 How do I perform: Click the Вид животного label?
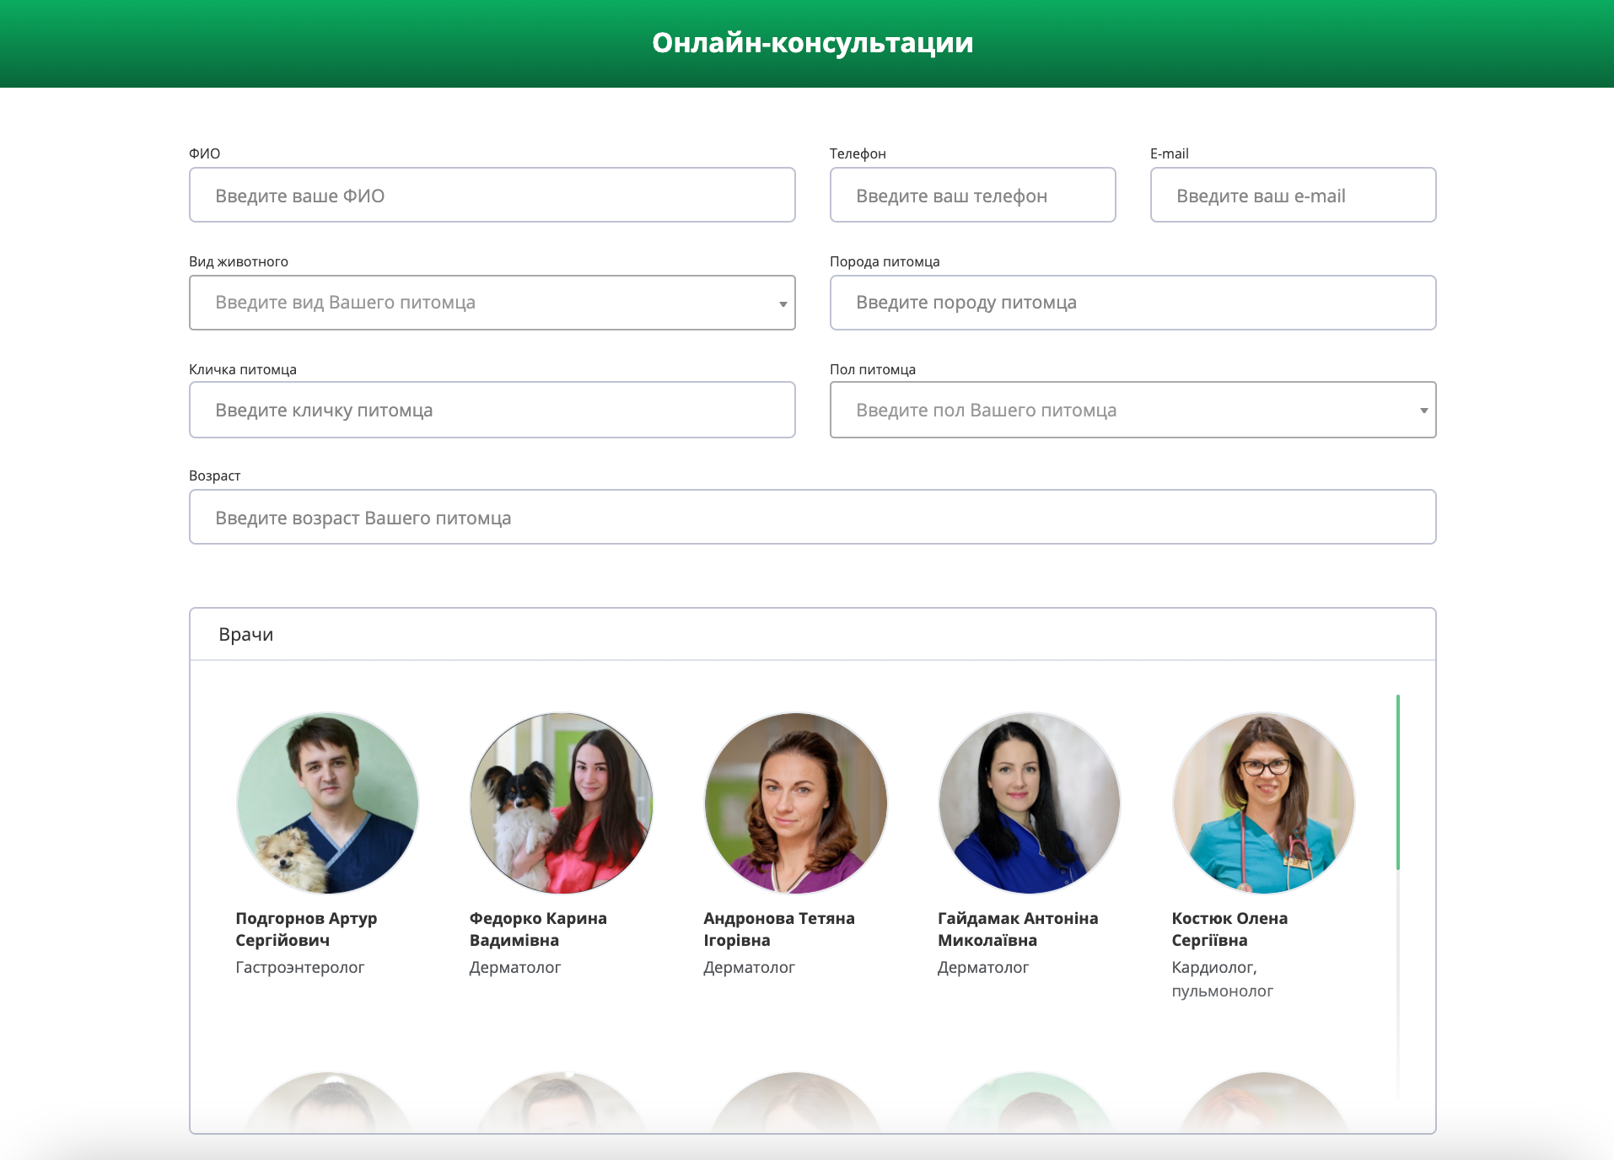pyautogui.click(x=239, y=261)
